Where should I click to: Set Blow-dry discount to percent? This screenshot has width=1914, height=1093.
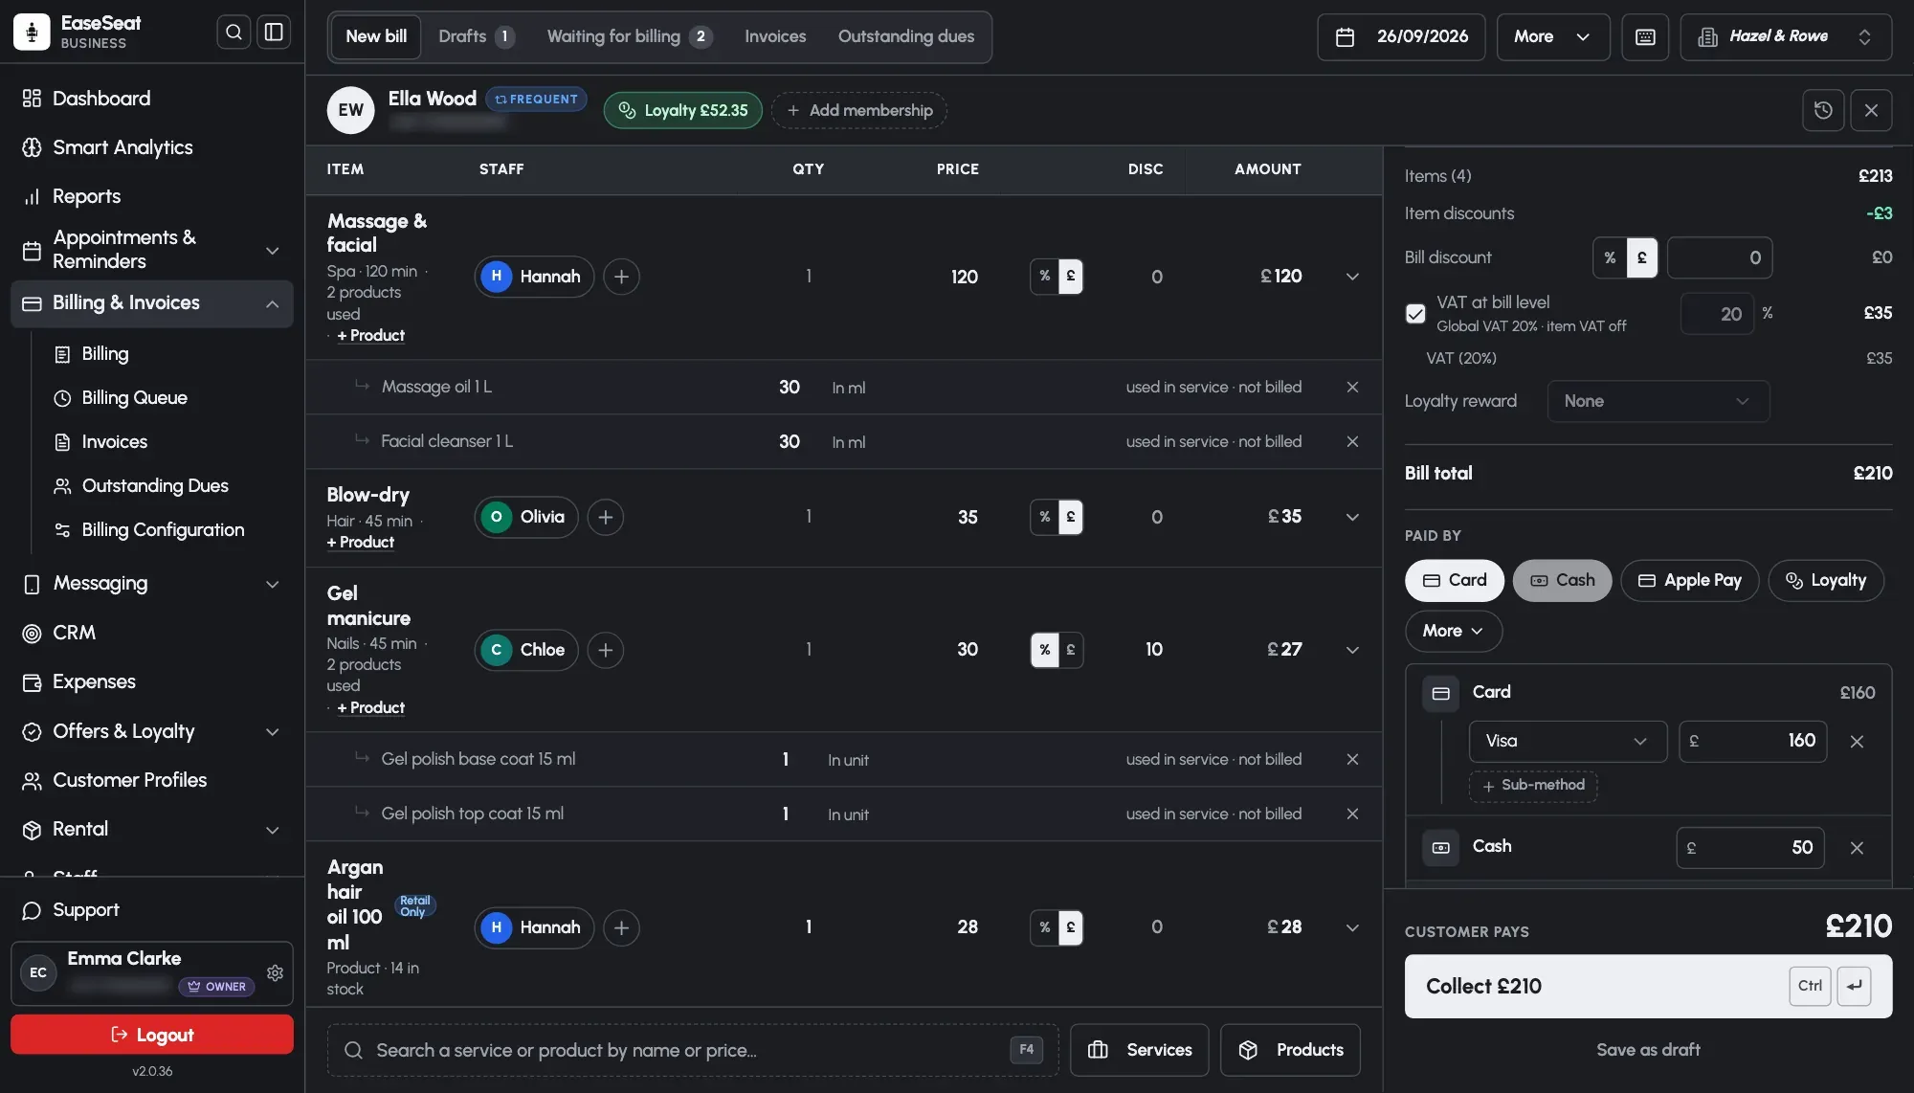pos(1044,517)
